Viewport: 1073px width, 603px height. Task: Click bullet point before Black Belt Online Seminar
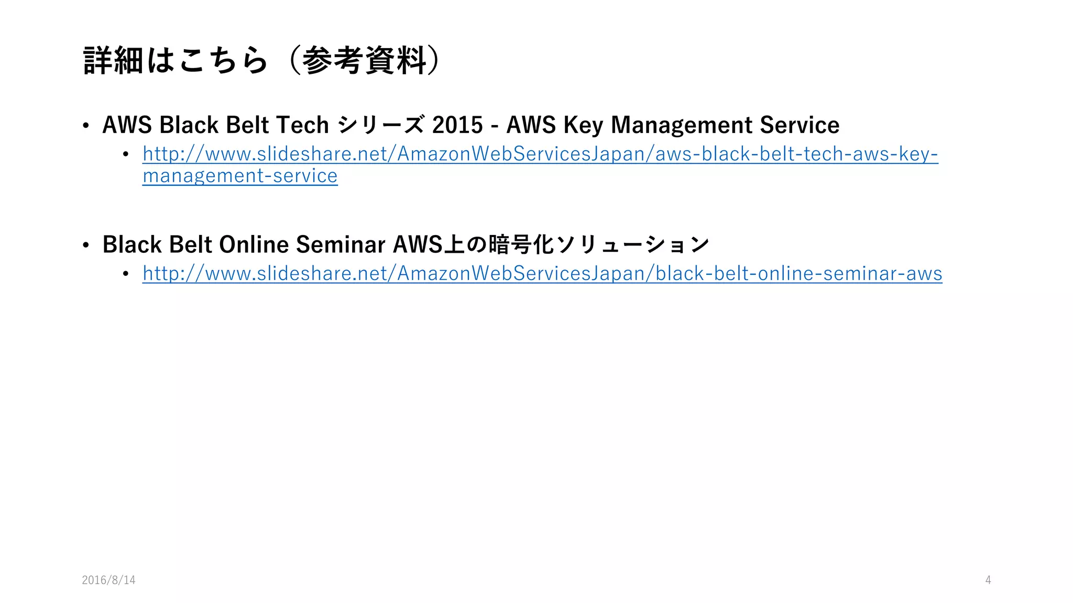[86, 245]
